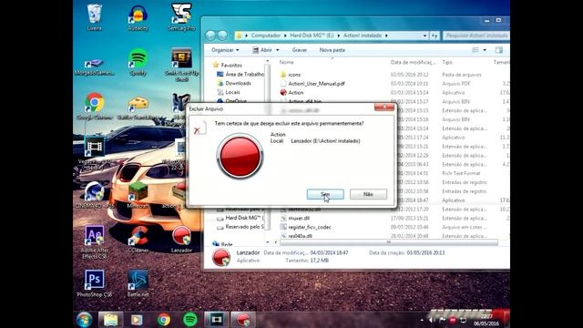Open the Lixeira recycle bin desktop icon
Image resolution: width=583 pixels, height=328 pixels.
[x=94, y=17]
